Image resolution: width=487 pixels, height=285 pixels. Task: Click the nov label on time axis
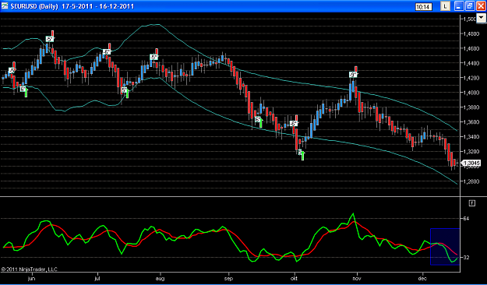coord(358,279)
